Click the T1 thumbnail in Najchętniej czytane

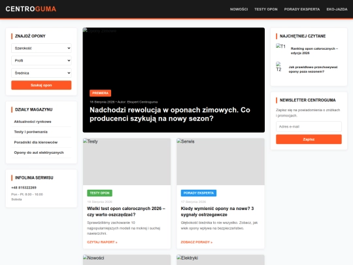[x=280, y=46]
